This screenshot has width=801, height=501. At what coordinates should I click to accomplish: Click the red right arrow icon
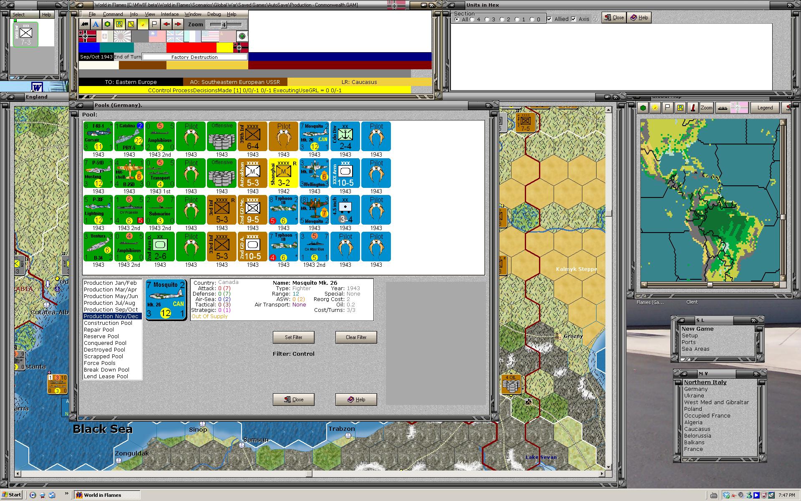(178, 24)
